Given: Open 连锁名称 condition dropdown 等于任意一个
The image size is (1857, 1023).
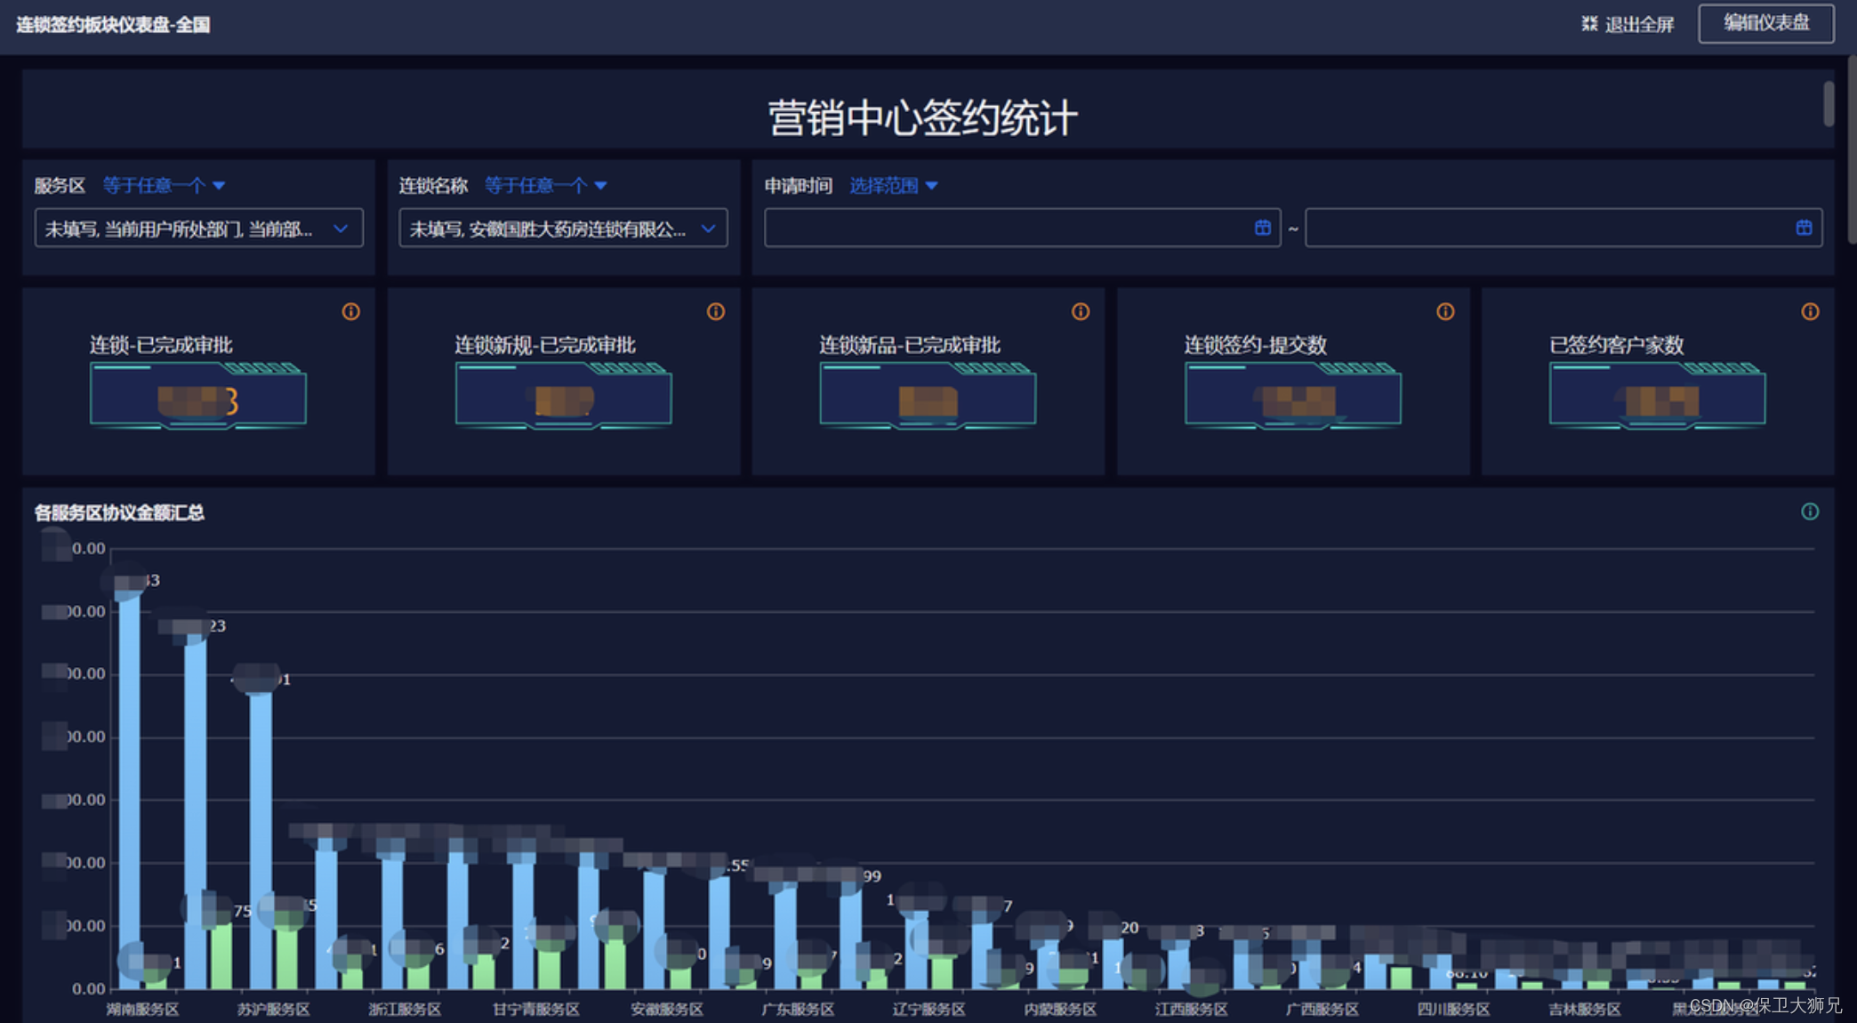Looking at the screenshot, I should click(x=545, y=185).
